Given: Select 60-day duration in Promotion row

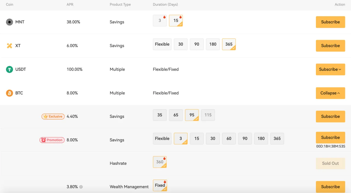Looking at the screenshot, I should 229,139.
